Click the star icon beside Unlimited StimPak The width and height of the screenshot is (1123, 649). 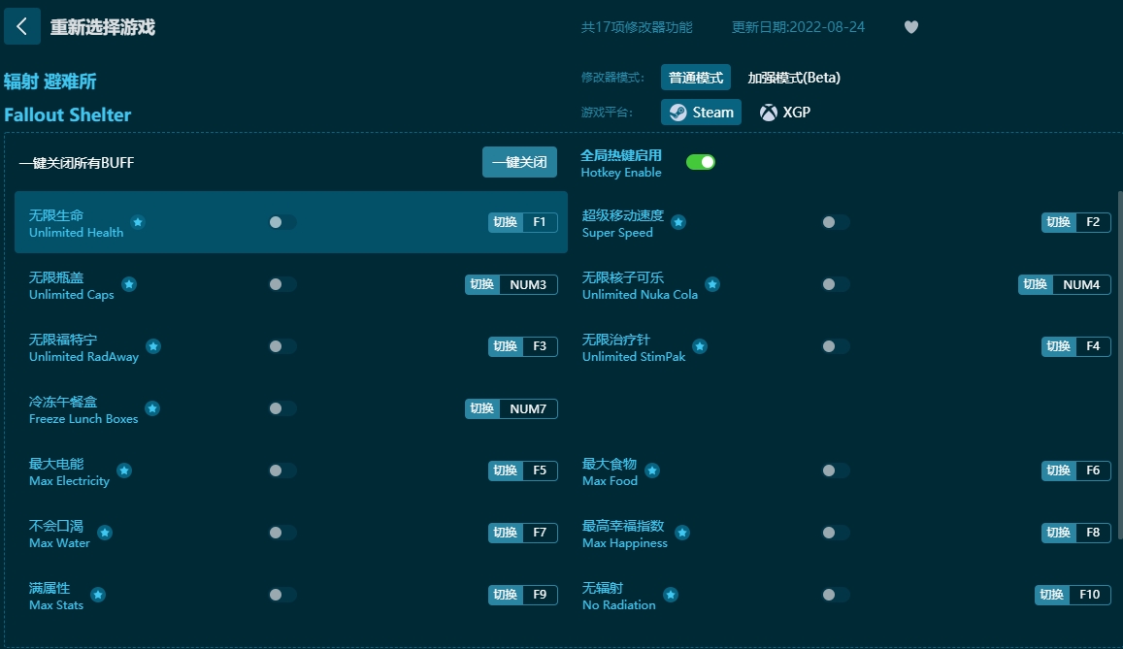[700, 346]
